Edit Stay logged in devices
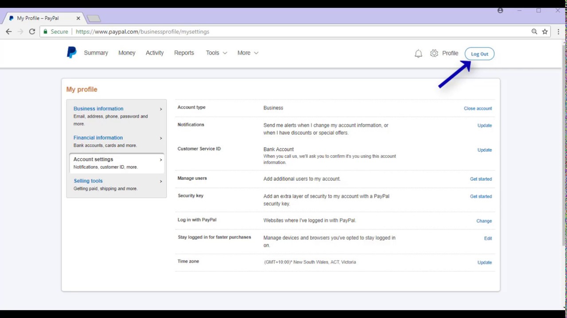The image size is (567, 318). (x=488, y=238)
